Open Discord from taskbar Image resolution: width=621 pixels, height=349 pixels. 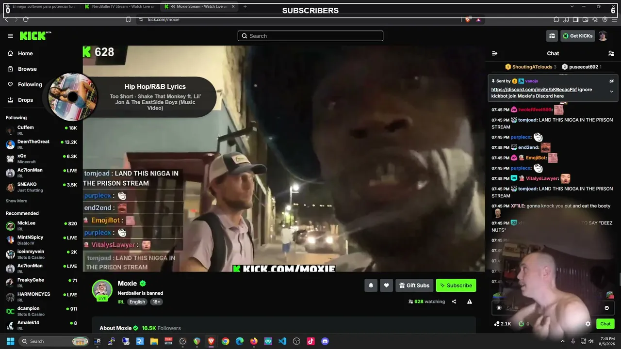click(x=325, y=341)
